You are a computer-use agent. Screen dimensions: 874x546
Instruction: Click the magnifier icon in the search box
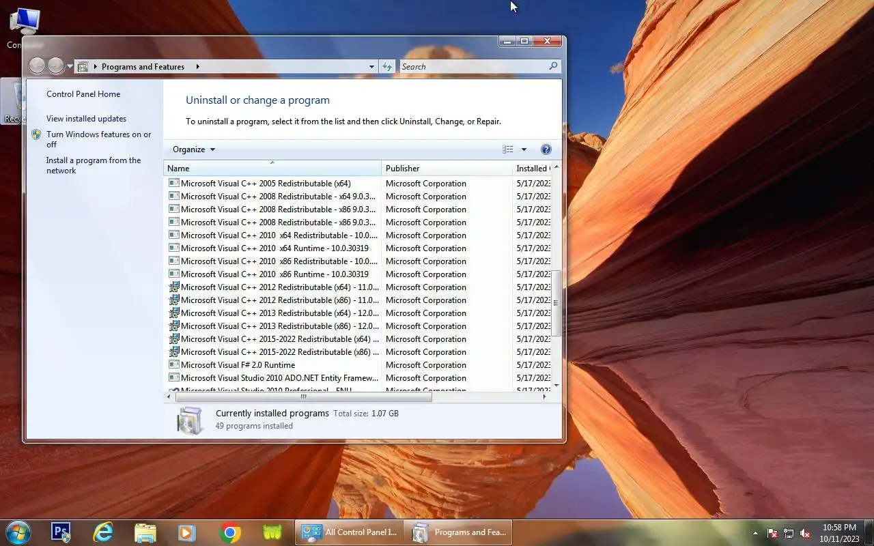553,66
